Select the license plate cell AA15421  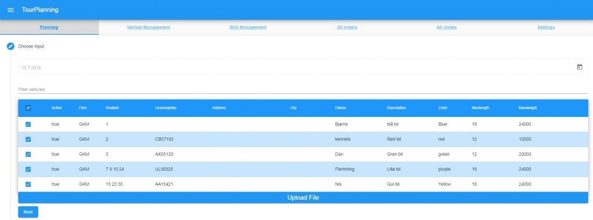pos(164,184)
